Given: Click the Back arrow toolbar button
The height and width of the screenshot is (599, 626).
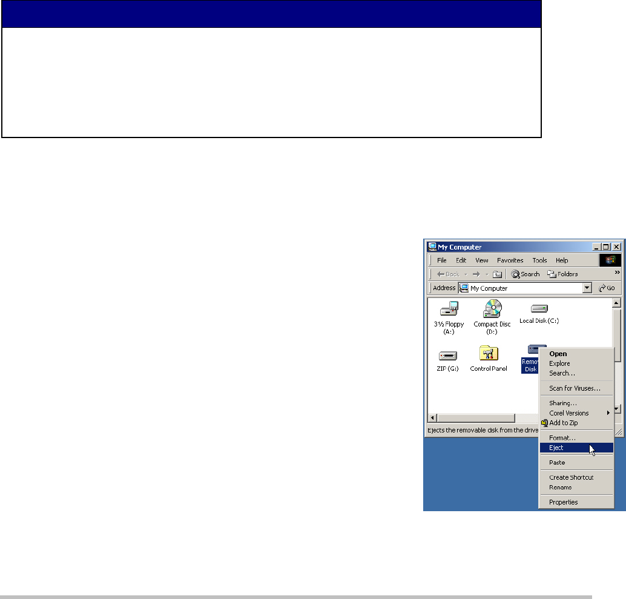Looking at the screenshot, I should [x=449, y=274].
